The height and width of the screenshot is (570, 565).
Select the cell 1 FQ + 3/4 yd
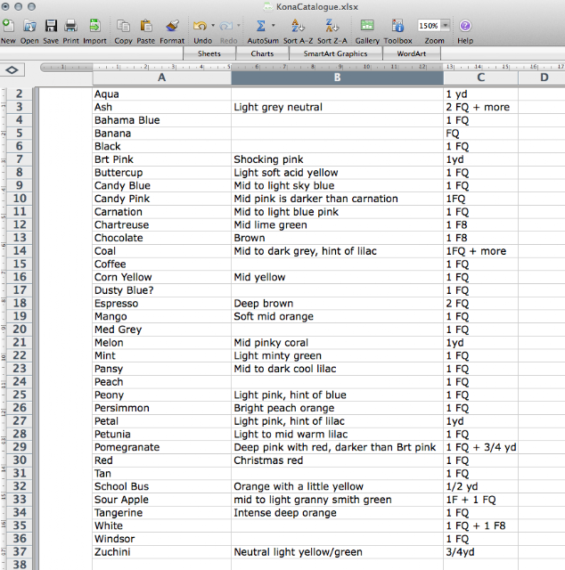[481, 447]
